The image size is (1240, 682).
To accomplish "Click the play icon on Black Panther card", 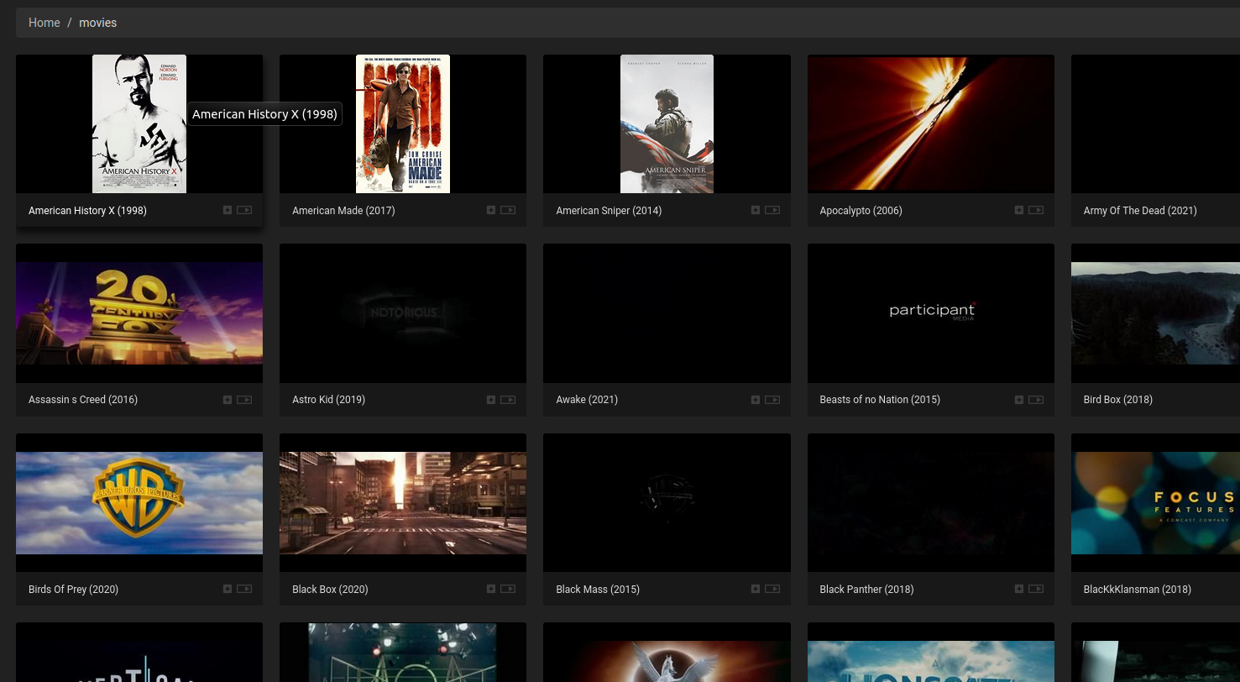I will point(1036,589).
